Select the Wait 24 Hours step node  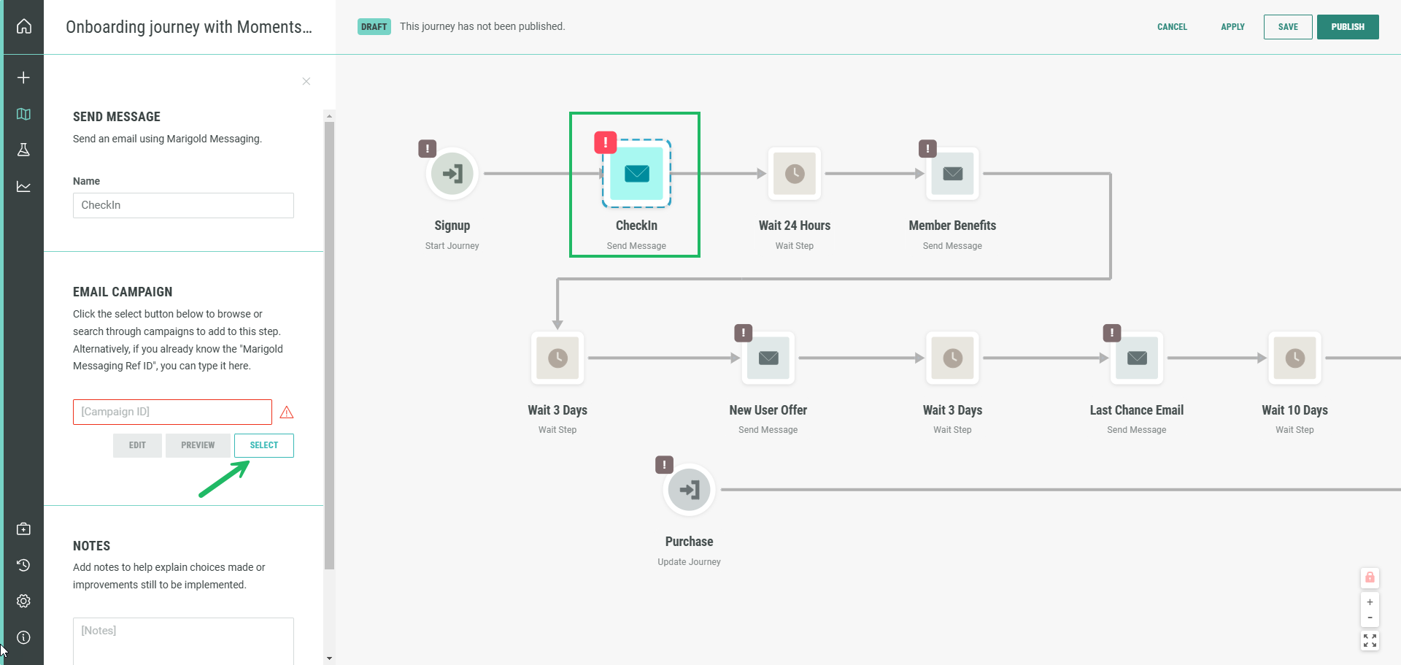point(794,174)
